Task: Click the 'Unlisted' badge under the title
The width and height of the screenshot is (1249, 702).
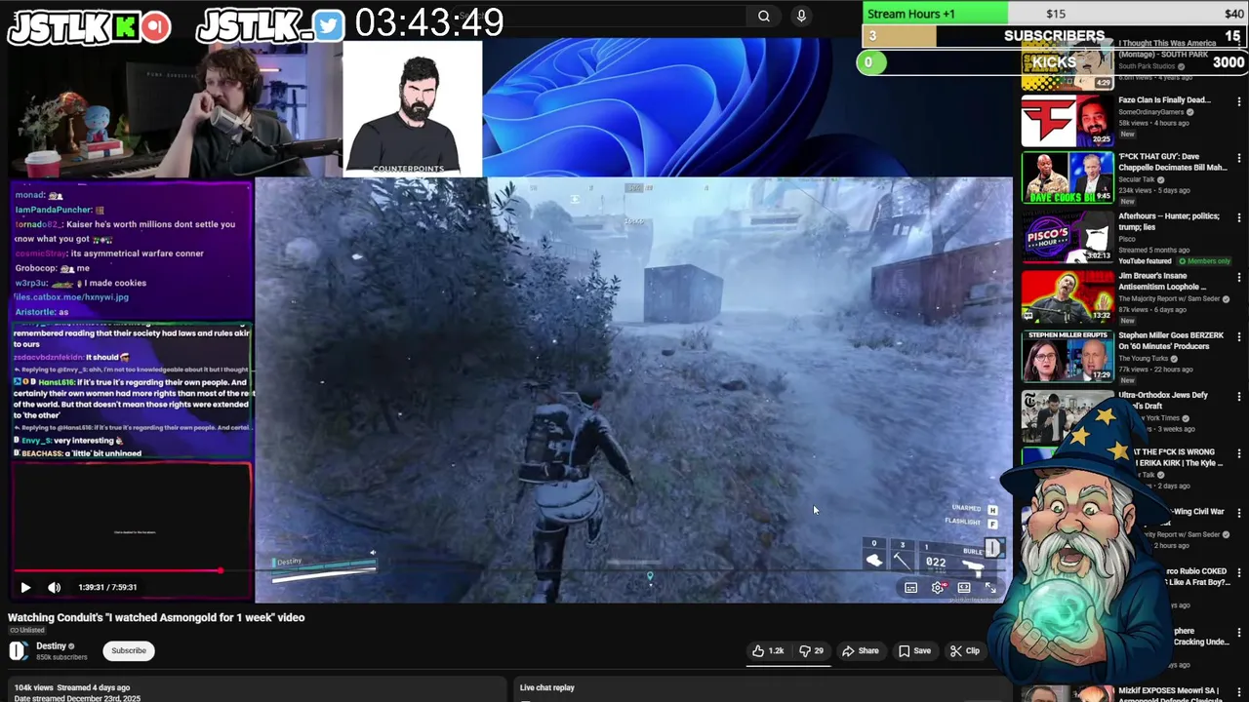Action: click(27, 630)
